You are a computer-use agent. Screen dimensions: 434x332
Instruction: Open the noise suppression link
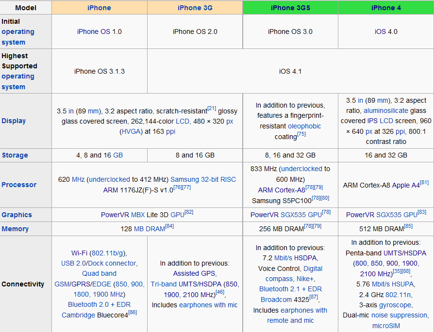point(400,315)
